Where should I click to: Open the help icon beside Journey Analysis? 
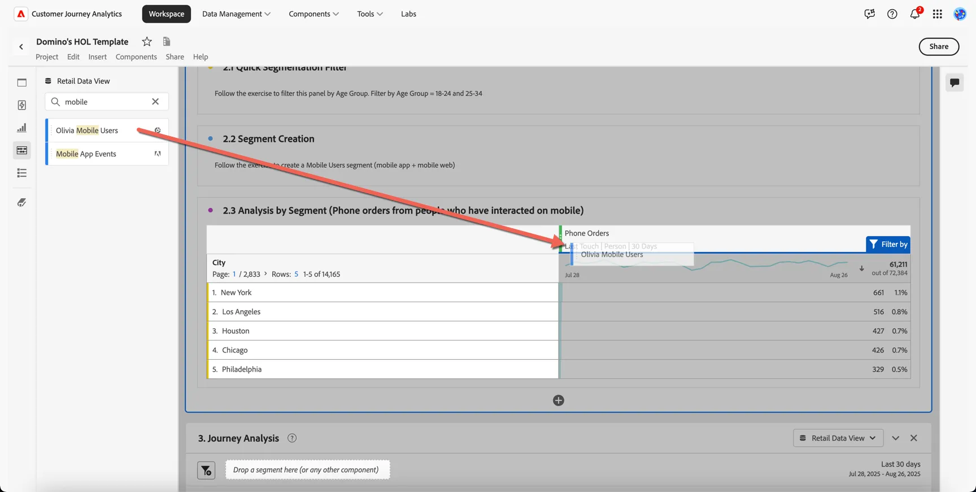292,438
